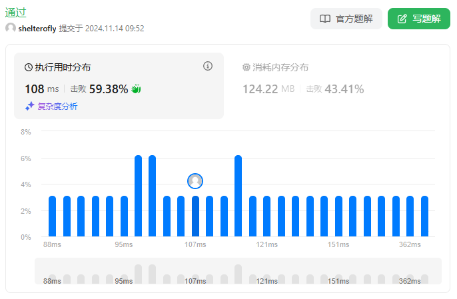
Task: Click the sparkle icon beside 复杂度分析
Action: tap(30, 106)
